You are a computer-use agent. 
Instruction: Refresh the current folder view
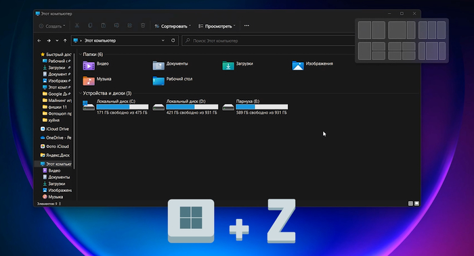point(173,41)
